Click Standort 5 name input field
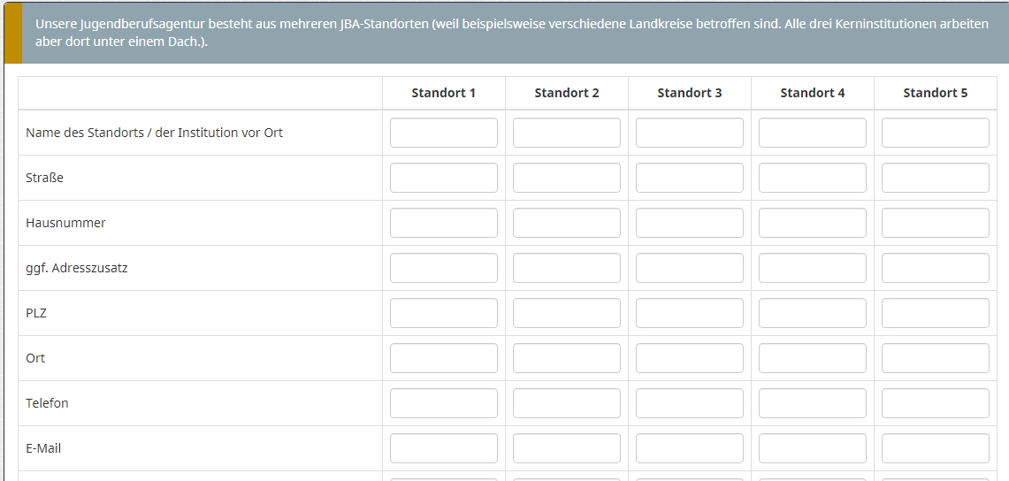1009x481 pixels. 935,133
